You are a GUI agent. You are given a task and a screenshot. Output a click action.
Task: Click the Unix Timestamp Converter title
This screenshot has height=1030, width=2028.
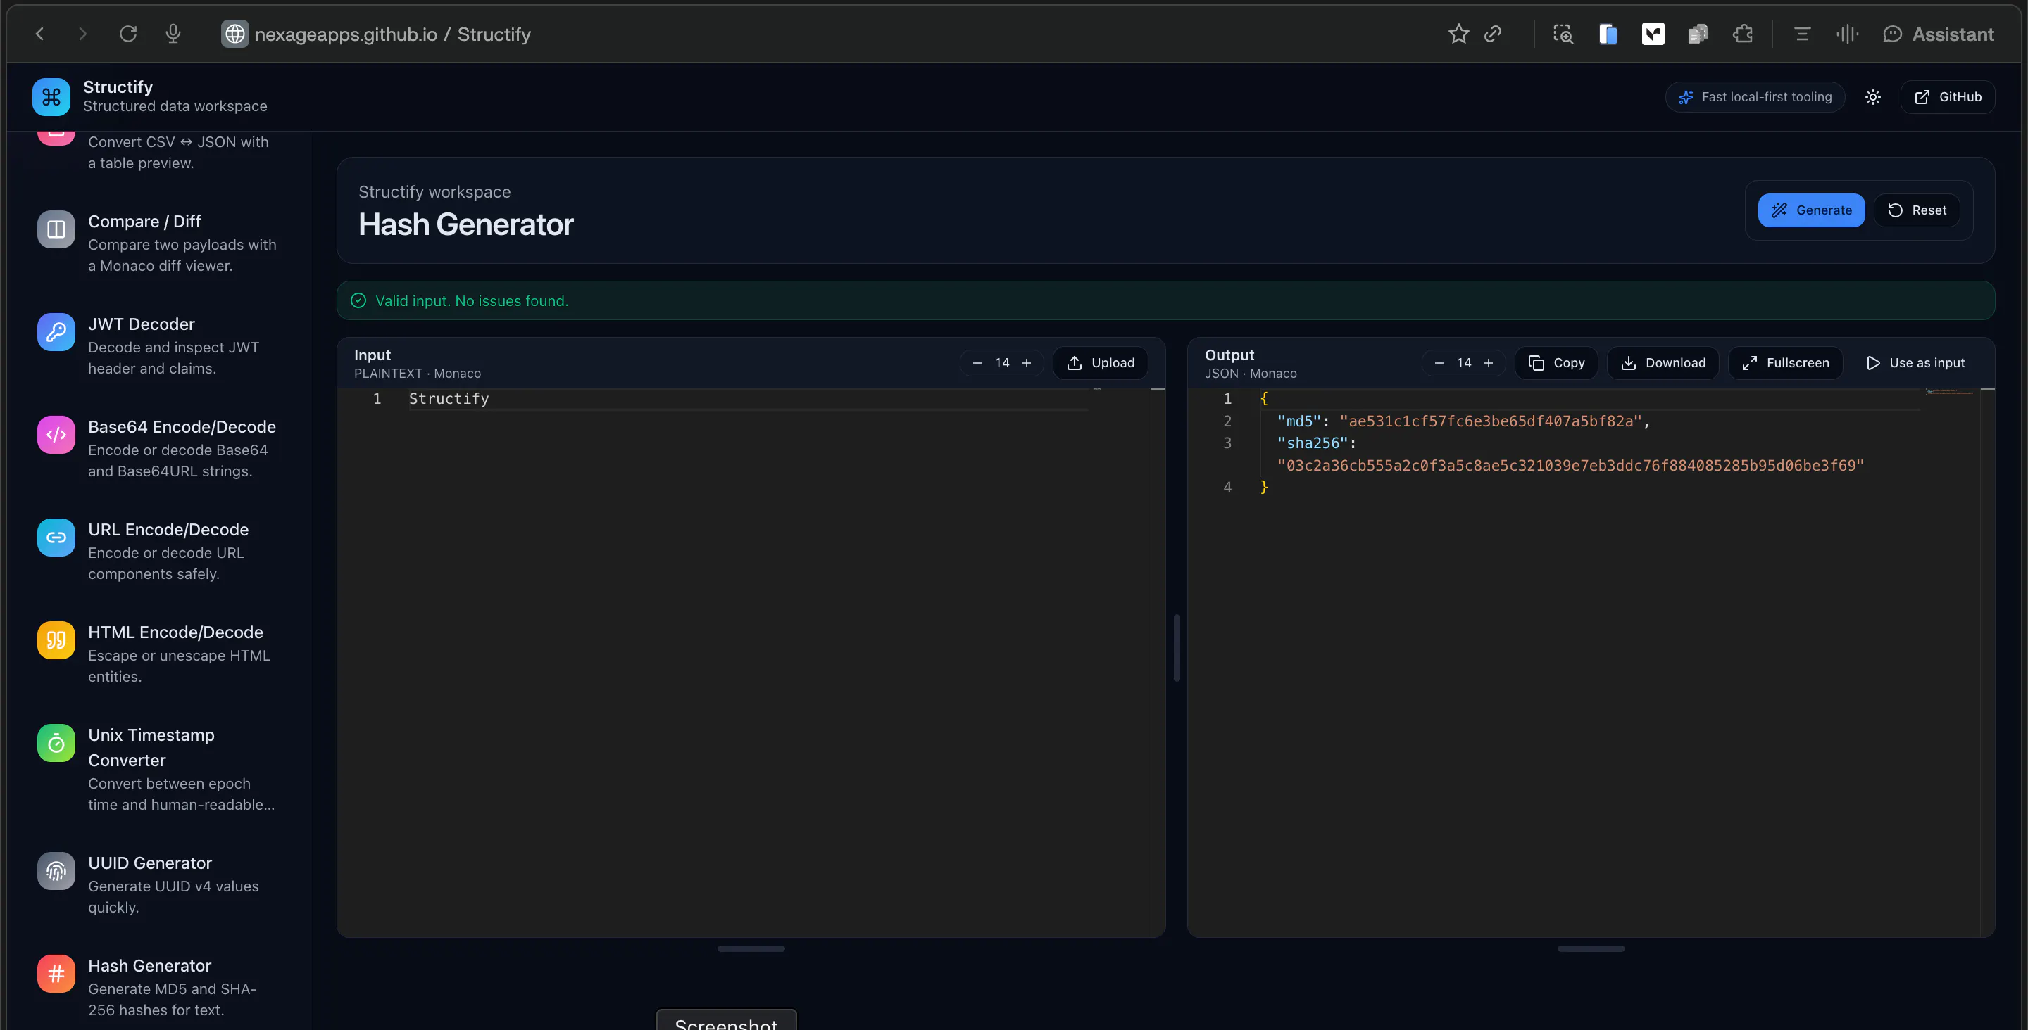coord(151,747)
